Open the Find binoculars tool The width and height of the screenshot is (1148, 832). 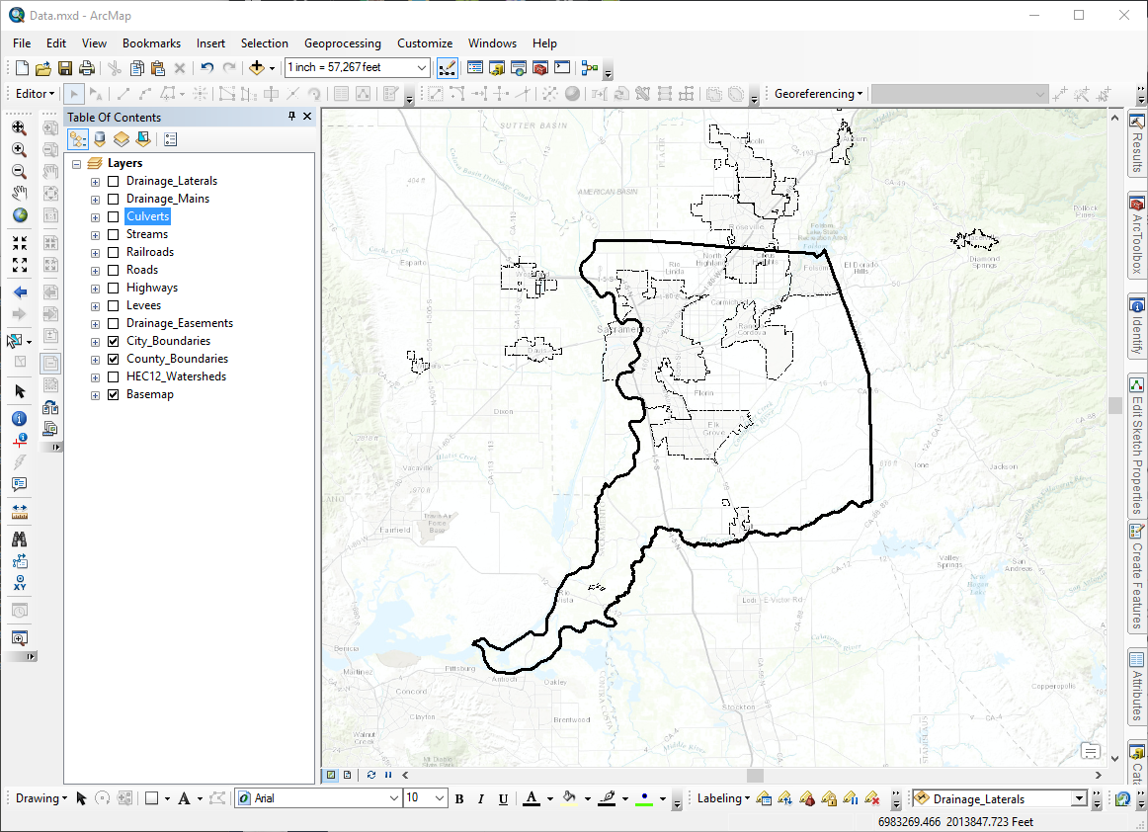20,540
